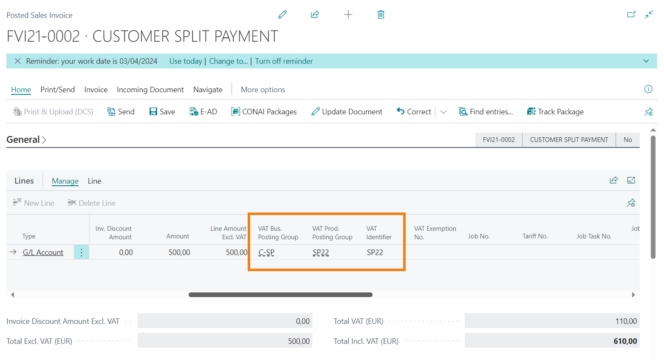
Task: Click the information circle icon
Action: point(648,89)
